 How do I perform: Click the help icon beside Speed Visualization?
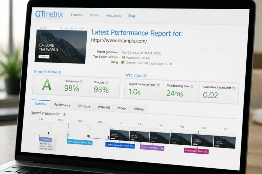[64, 115]
